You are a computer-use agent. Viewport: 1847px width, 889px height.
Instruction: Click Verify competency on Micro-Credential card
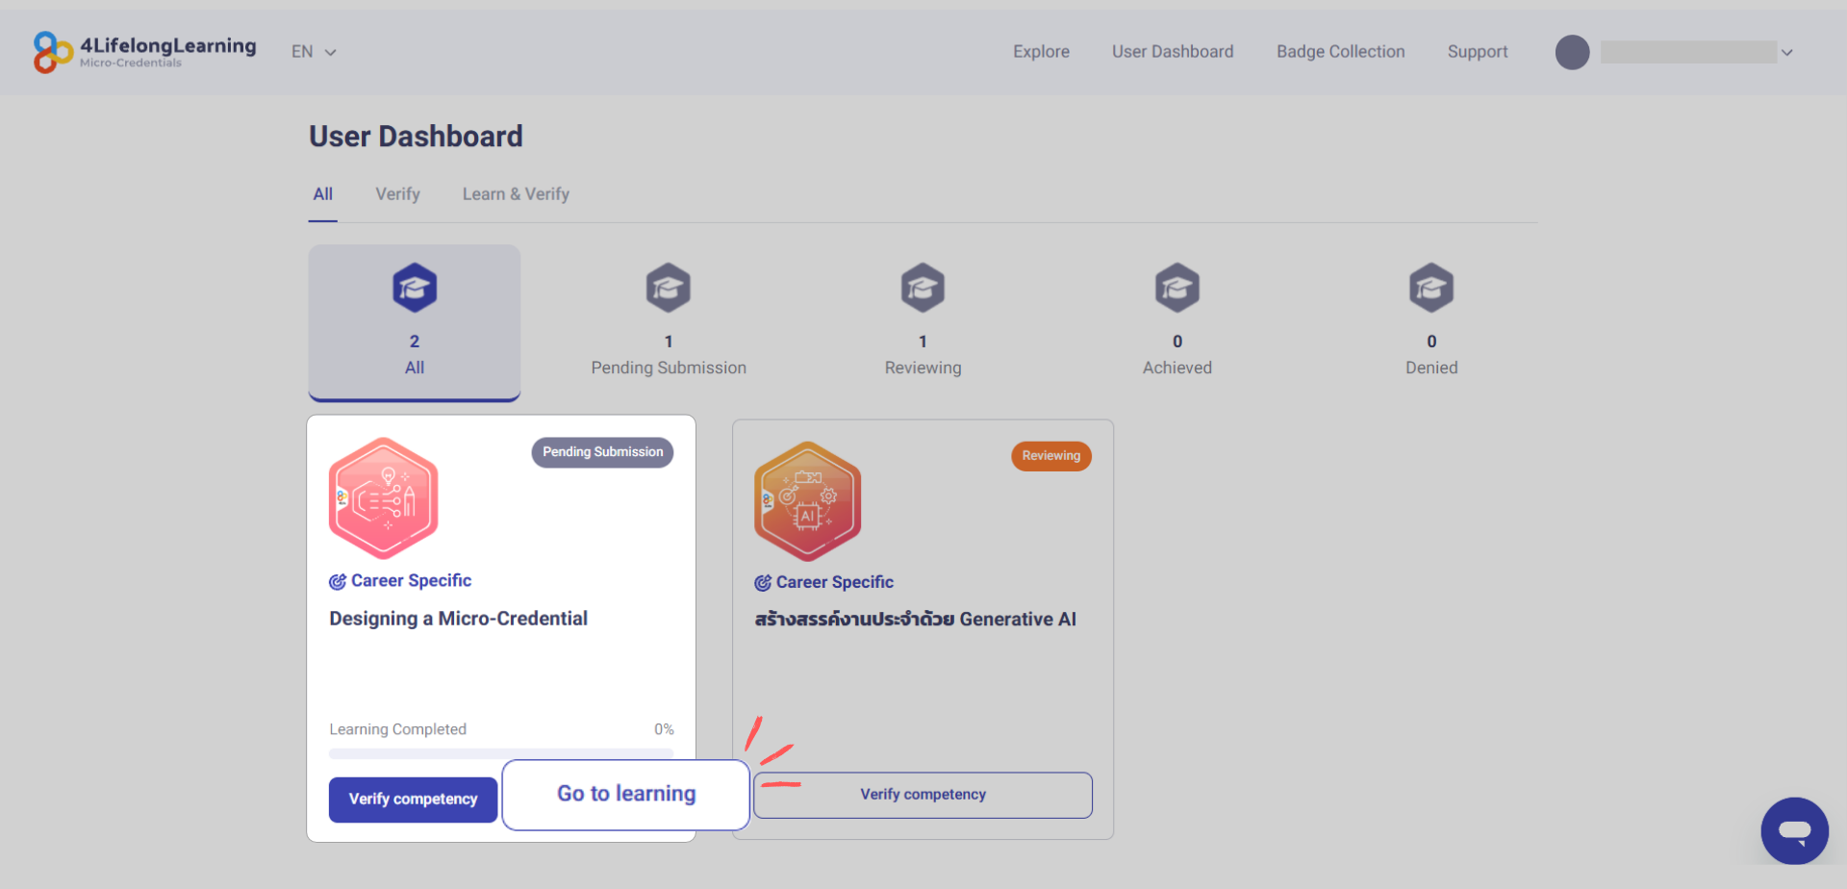point(414,800)
